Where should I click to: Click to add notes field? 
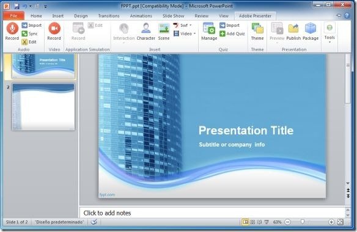pos(212,213)
